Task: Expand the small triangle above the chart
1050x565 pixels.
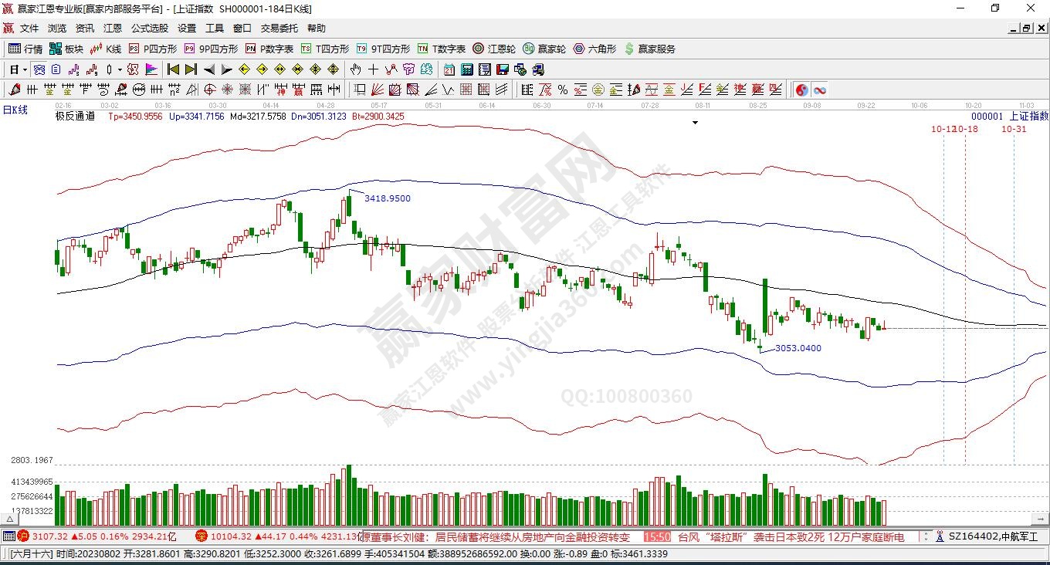Action: click(x=695, y=123)
